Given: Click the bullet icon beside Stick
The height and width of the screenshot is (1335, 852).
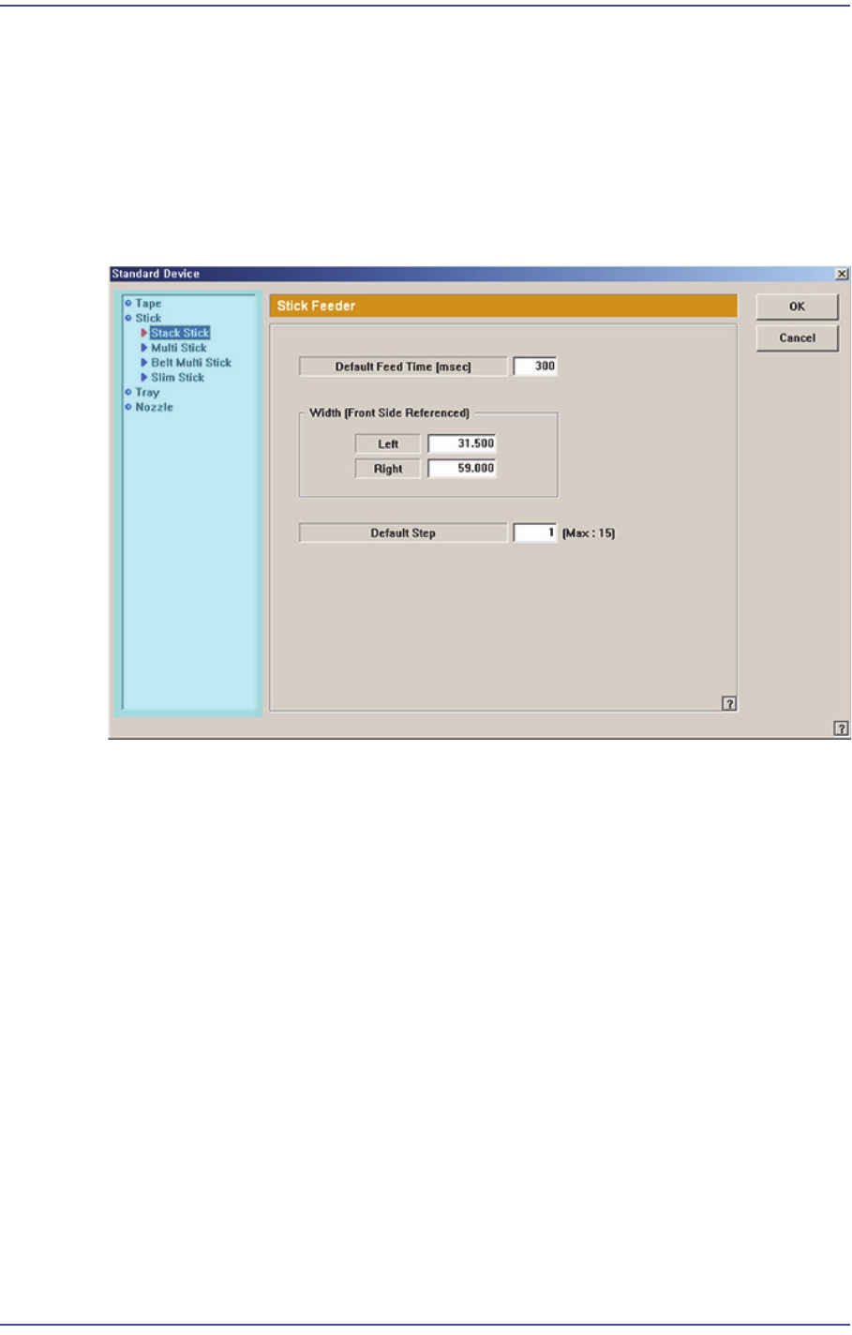Looking at the screenshot, I should point(128,318).
